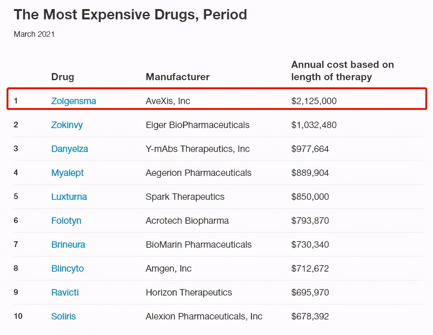Viewport: 433px width, 335px height.
Task: Open the Folotyn drug link
Action: tap(66, 221)
